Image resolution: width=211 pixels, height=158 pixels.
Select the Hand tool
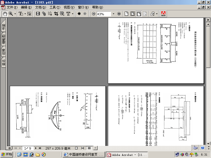click(x=5, y=14)
